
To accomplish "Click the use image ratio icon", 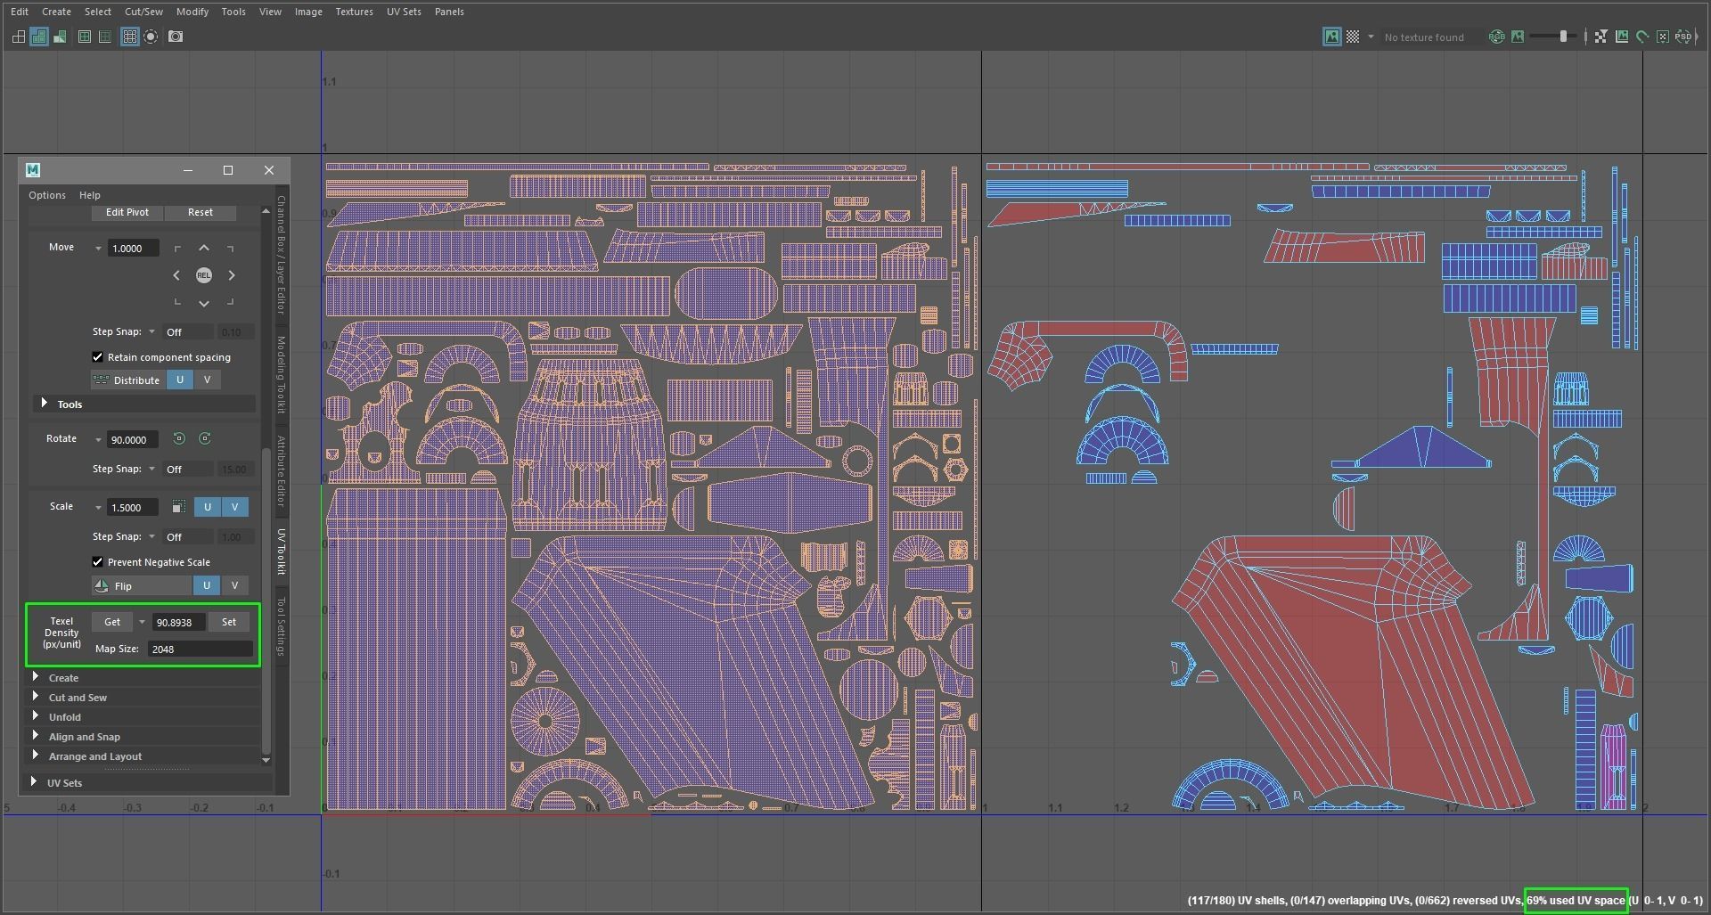I will (x=1621, y=37).
